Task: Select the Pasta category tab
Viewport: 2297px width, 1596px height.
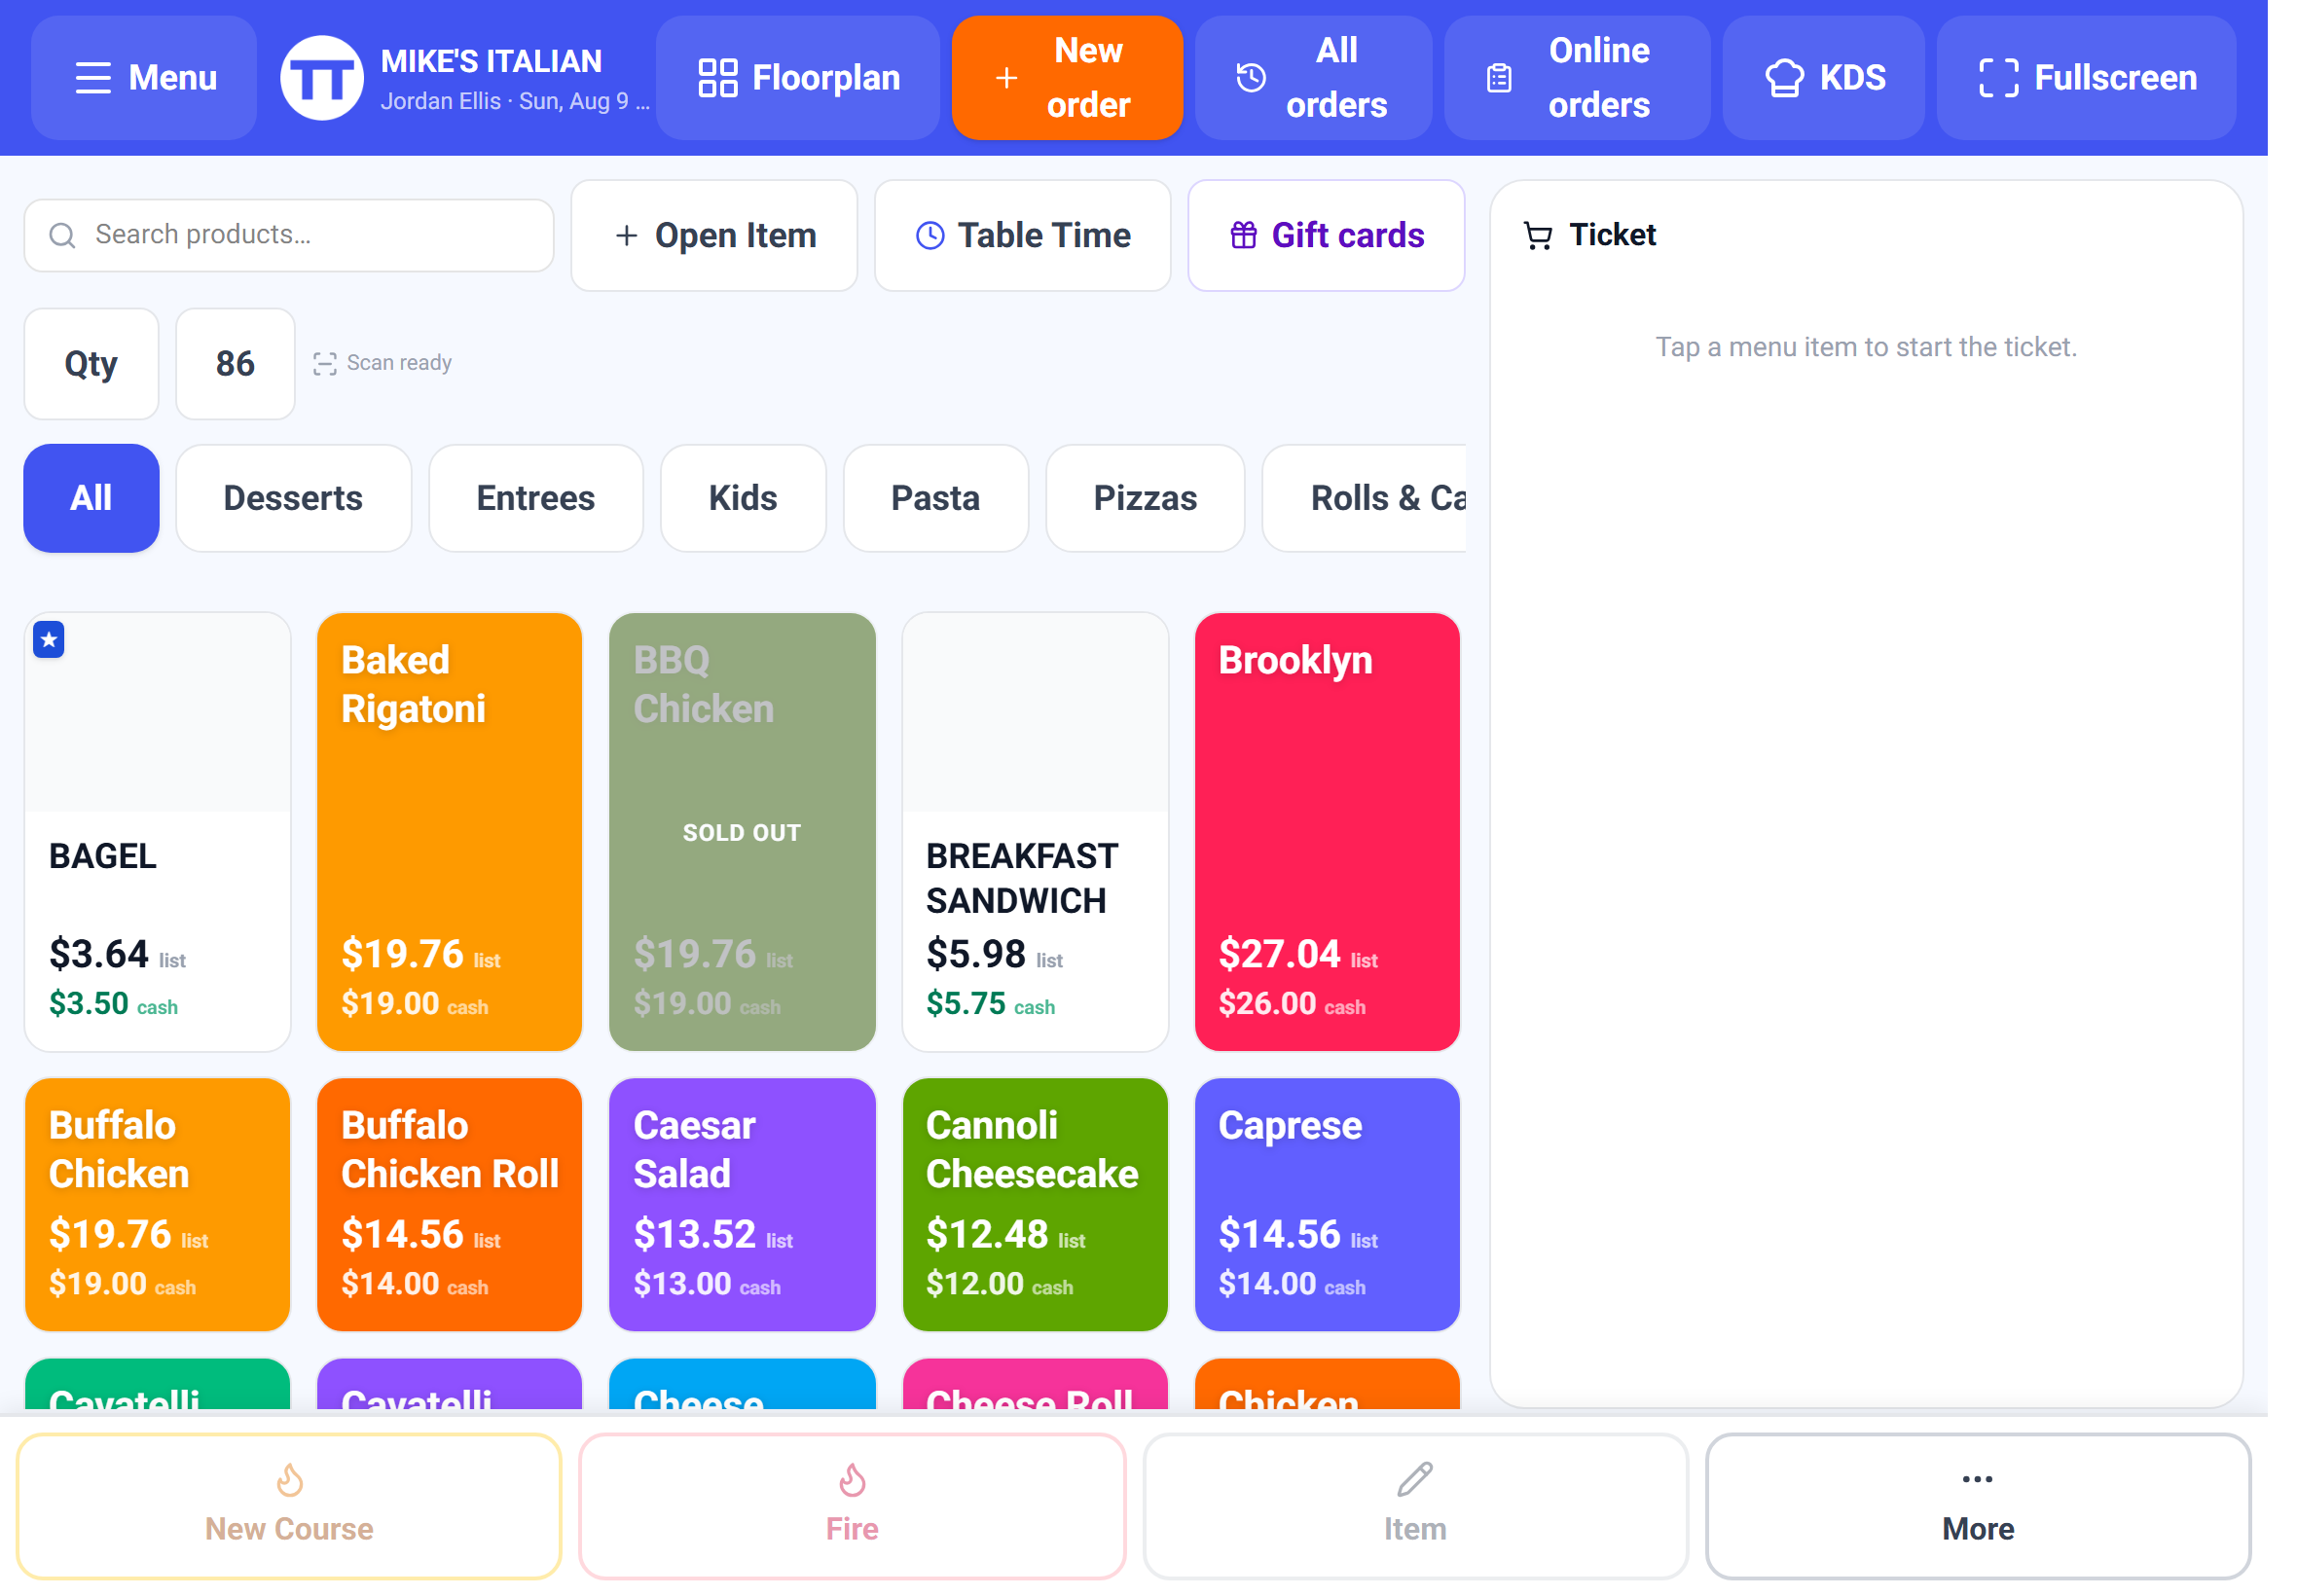Action: pos(935,498)
